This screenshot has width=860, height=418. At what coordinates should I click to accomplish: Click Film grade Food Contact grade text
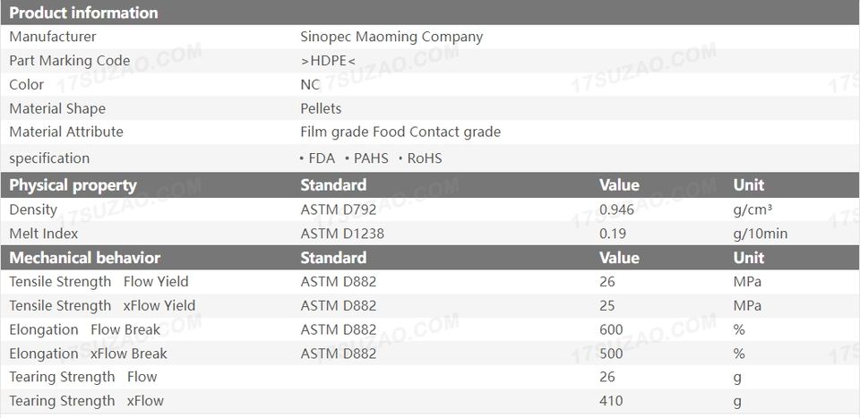(x=400, y=132)
